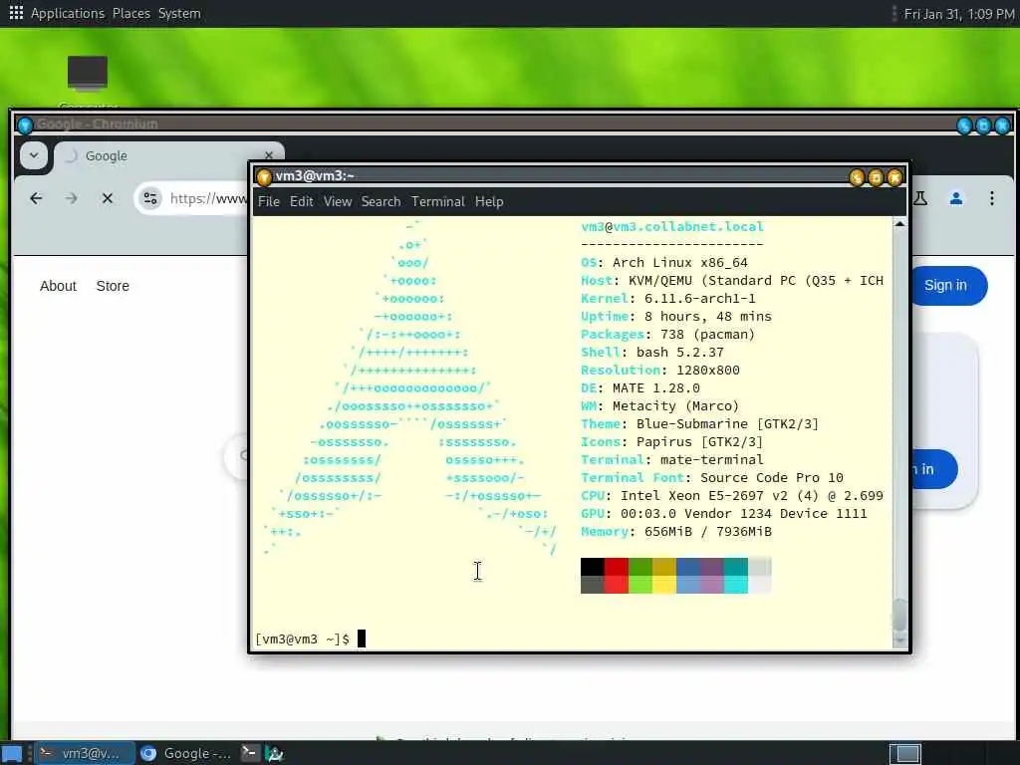Open the terminal View menu
This screenshot has height=765, width=1020.
(x=338, y=201)
